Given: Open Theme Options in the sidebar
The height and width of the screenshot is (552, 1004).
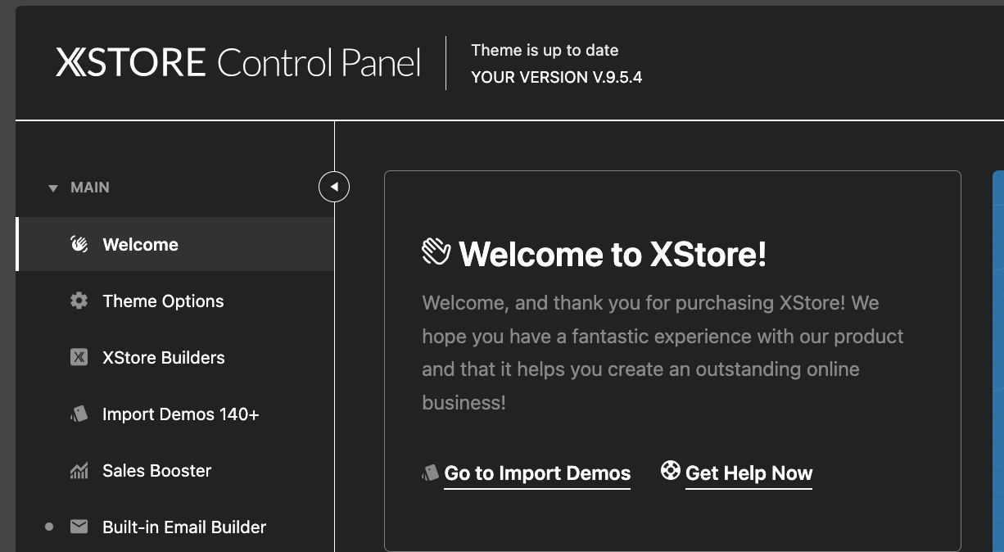Looking at the screenshot, I should (163, 301).
